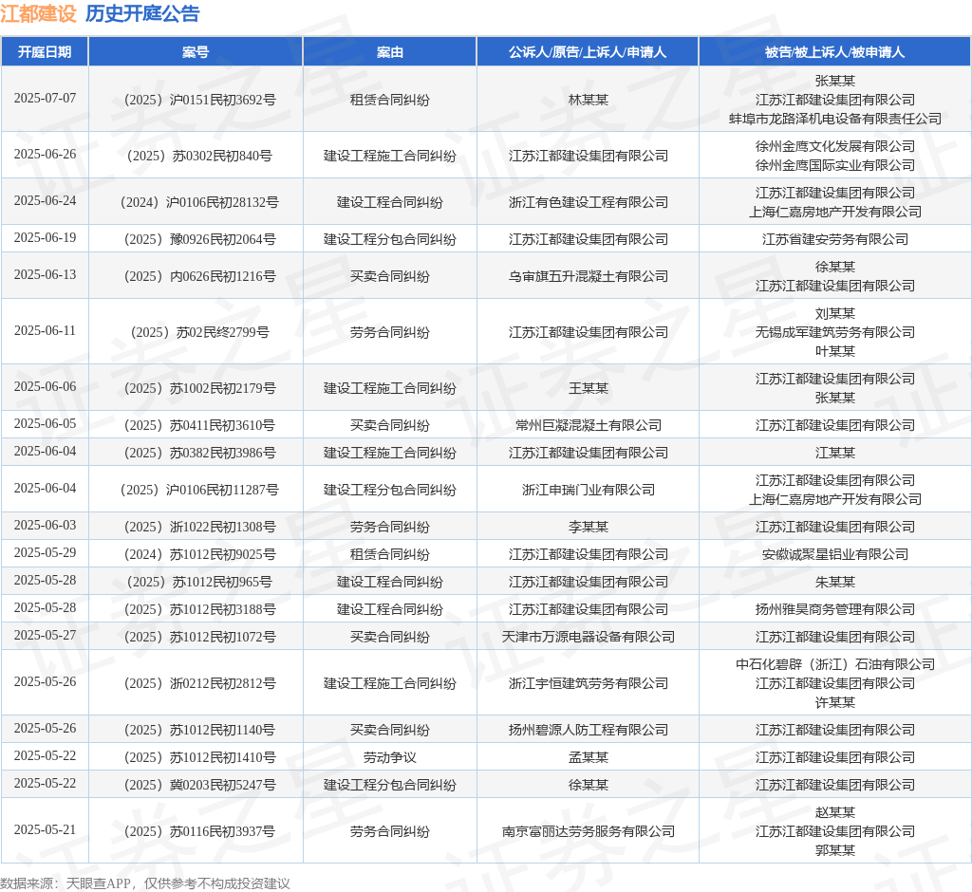This screenshot has height=892, width=972.
Task: Click date cell 2025-06-05
Action: (x=45, y=424)
